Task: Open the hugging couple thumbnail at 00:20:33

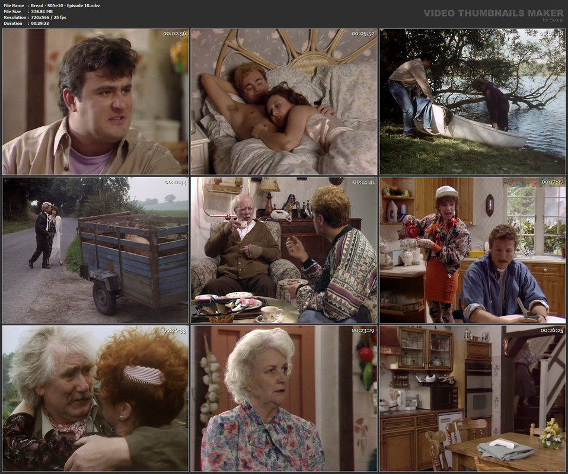Action: [95, 398]
